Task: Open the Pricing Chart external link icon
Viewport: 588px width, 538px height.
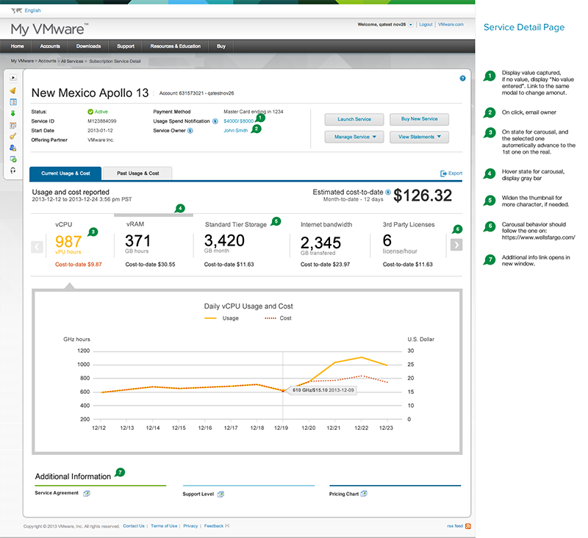Action: pyautogui.click(x=365, y=494)
